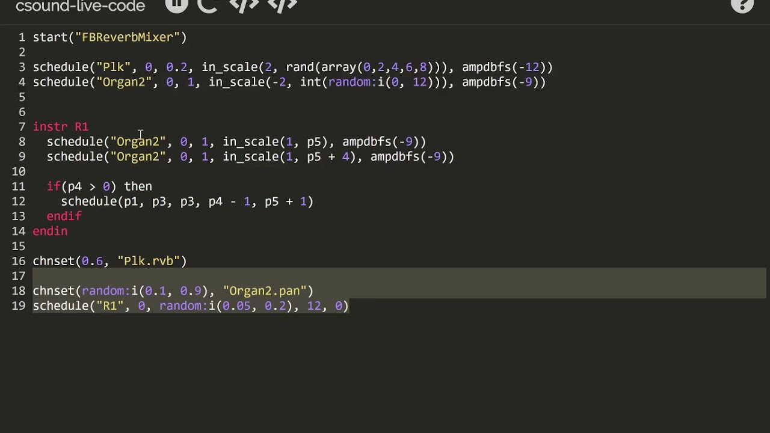770x433 pixels.
Task: Click the schedule(p1, p3, p3 line
Action: (187, 201)
